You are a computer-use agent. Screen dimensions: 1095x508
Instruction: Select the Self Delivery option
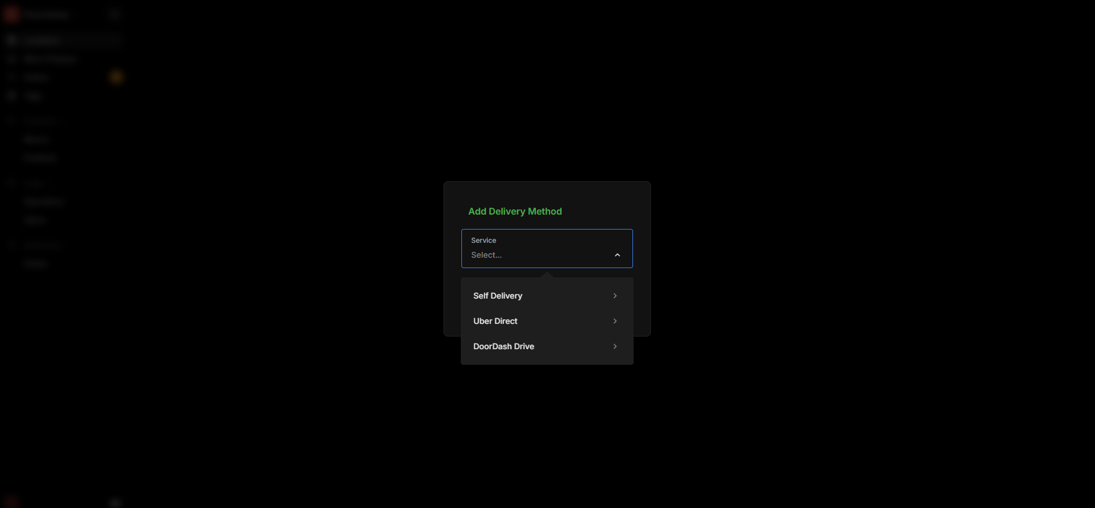[498, 296]
